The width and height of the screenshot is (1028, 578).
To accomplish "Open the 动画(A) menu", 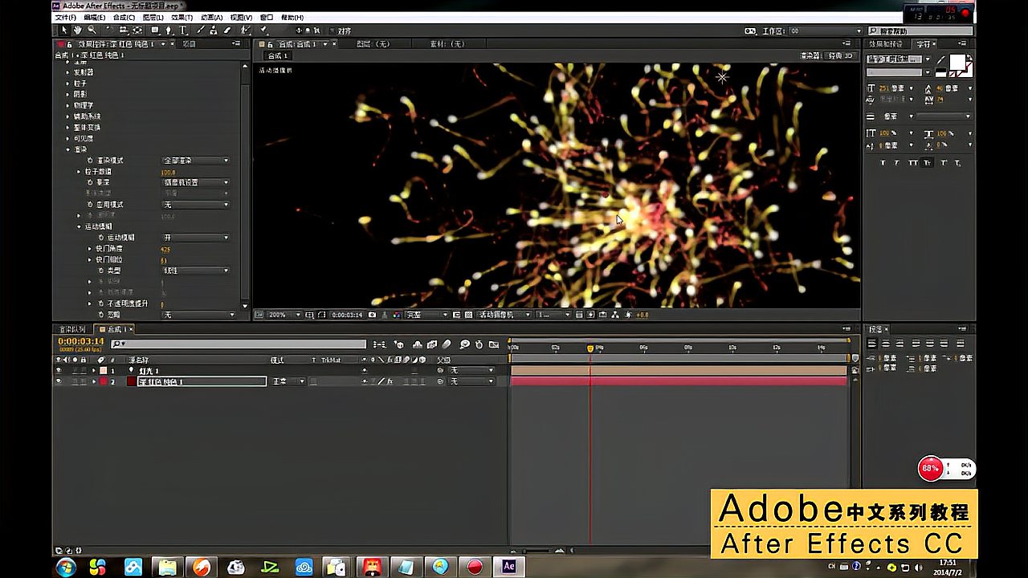I will (x=211, y=17).
